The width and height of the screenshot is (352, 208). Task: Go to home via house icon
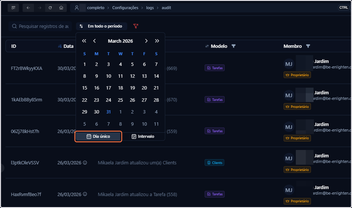(61, 8)
